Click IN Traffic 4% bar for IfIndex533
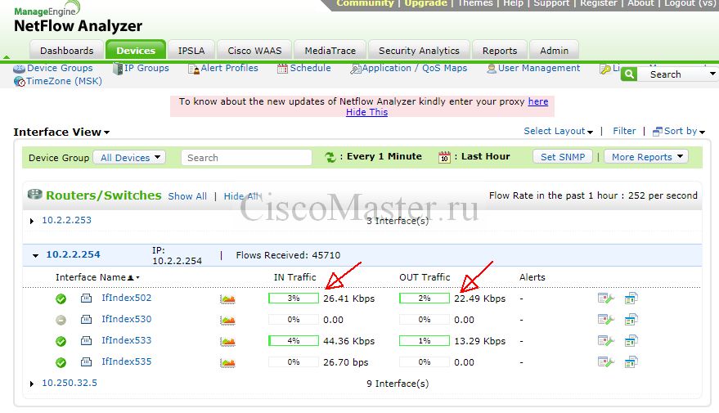 coord(294,340)
